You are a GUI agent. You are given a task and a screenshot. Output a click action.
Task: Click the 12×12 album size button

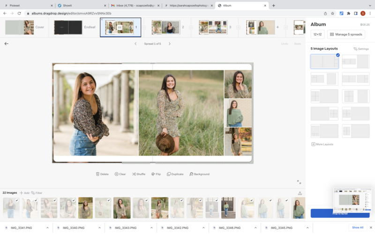click(317, 34)
